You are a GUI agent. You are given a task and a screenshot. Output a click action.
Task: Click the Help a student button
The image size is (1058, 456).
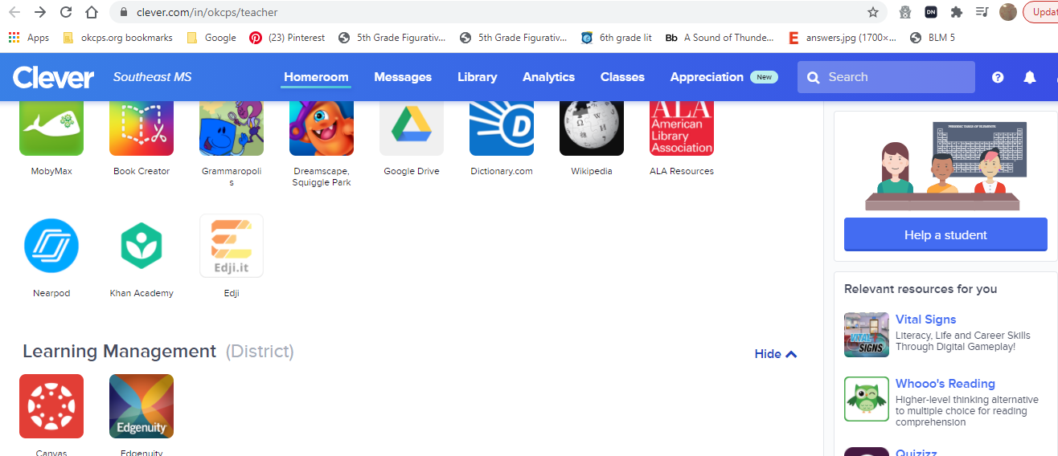[x=945, y=234]
